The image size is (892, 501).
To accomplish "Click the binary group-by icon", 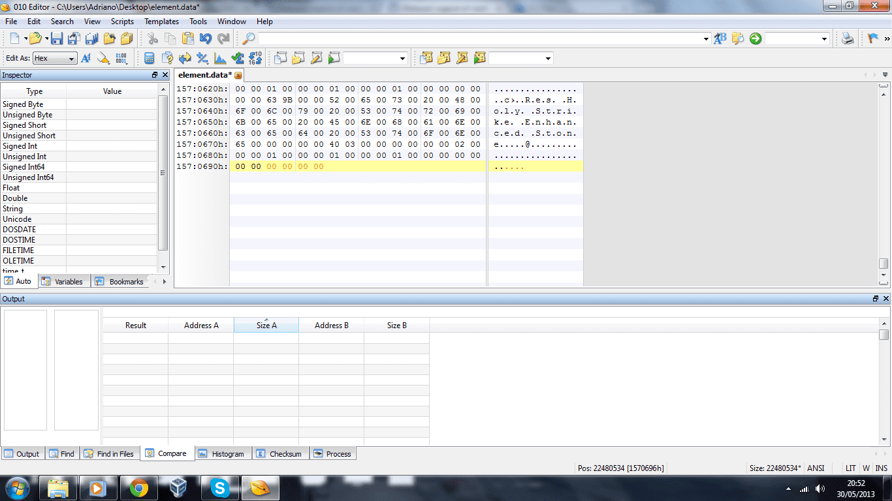I will pos(121,58).
